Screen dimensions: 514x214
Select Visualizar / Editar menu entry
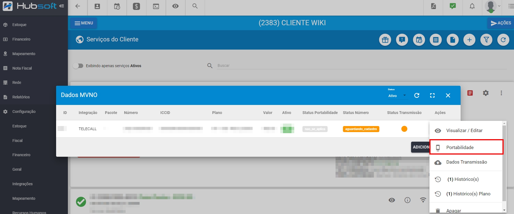(466, 130)
